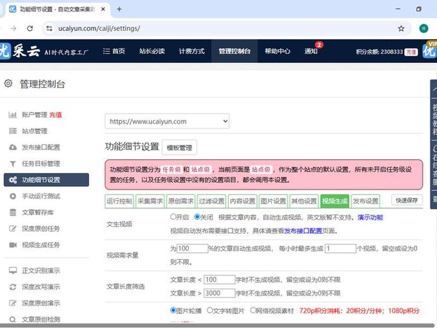This screenshot has width=437, height=328.
Task: Open 站点管理 in the sidebar
Action: pyautogui.click(x=34, y=131)
